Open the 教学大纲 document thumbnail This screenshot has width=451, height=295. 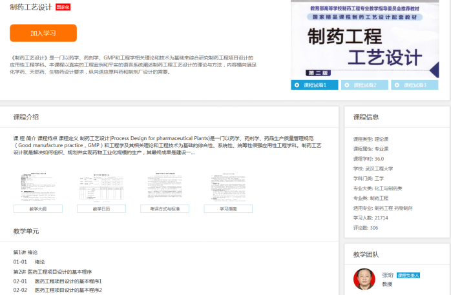point(37,188)
